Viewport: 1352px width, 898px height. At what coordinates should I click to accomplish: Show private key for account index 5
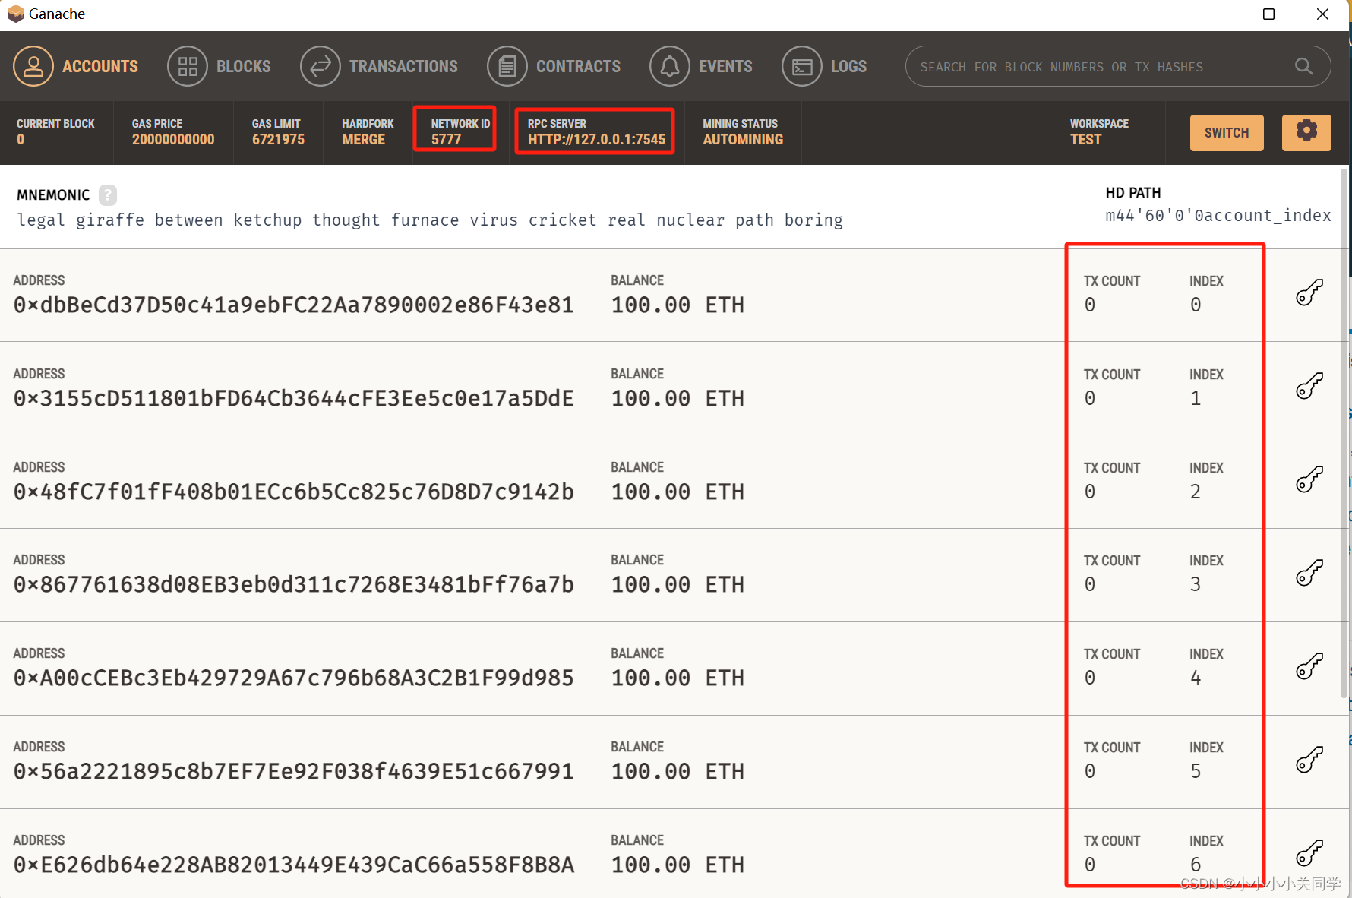click(x=1309, y=760)
